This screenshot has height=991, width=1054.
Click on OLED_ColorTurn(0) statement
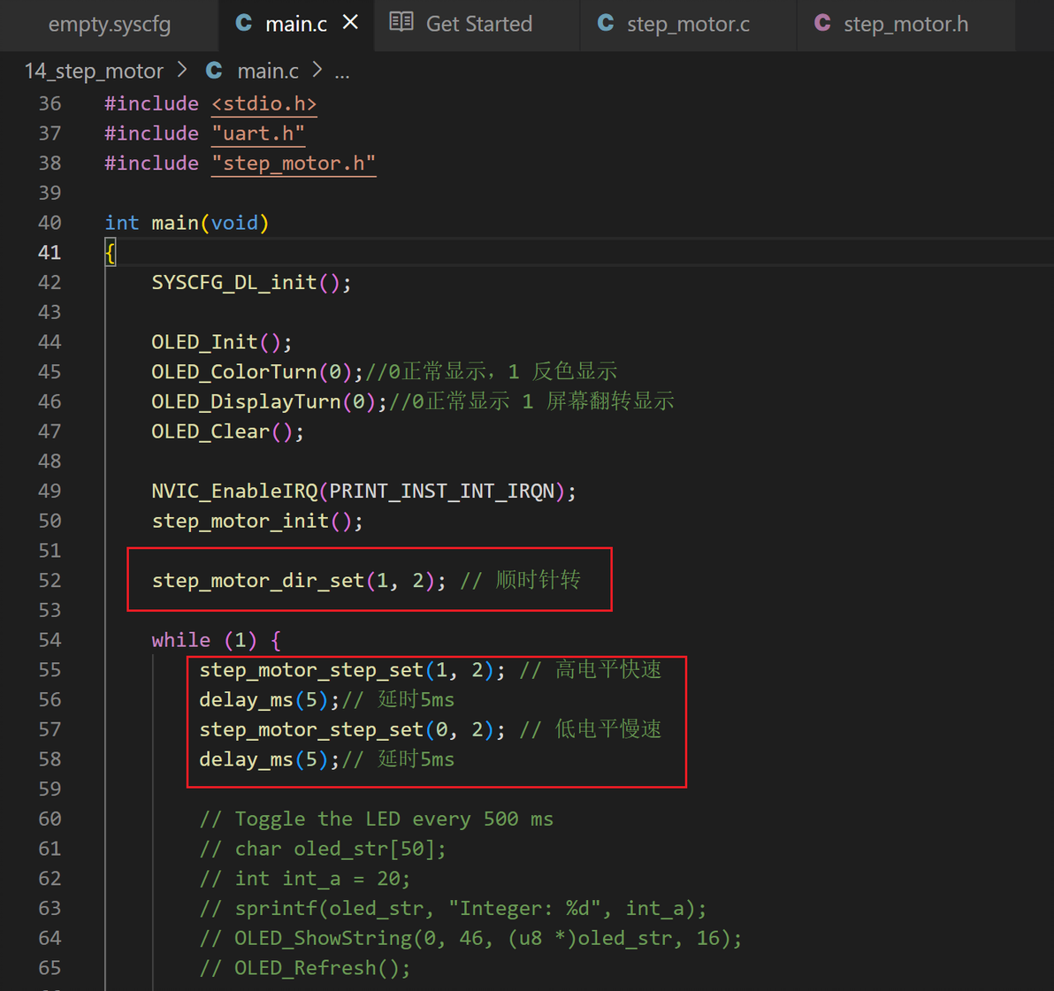(257, 372)
